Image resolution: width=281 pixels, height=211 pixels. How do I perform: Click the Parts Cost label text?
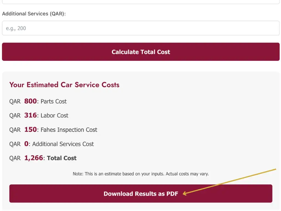pos(54,101)
